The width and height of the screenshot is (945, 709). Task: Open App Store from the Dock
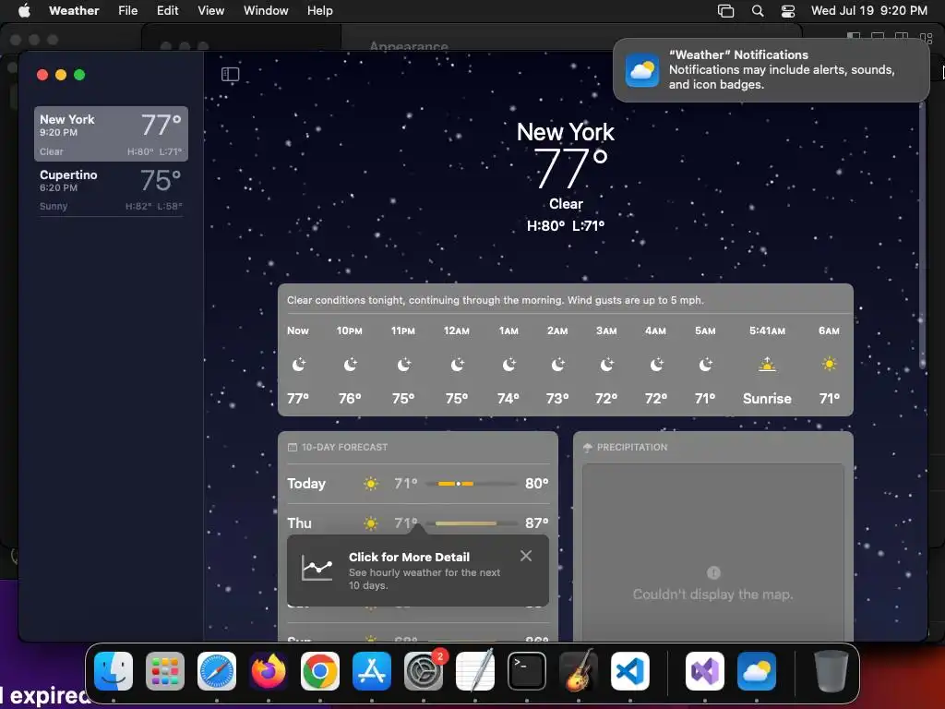pos(372,670)
